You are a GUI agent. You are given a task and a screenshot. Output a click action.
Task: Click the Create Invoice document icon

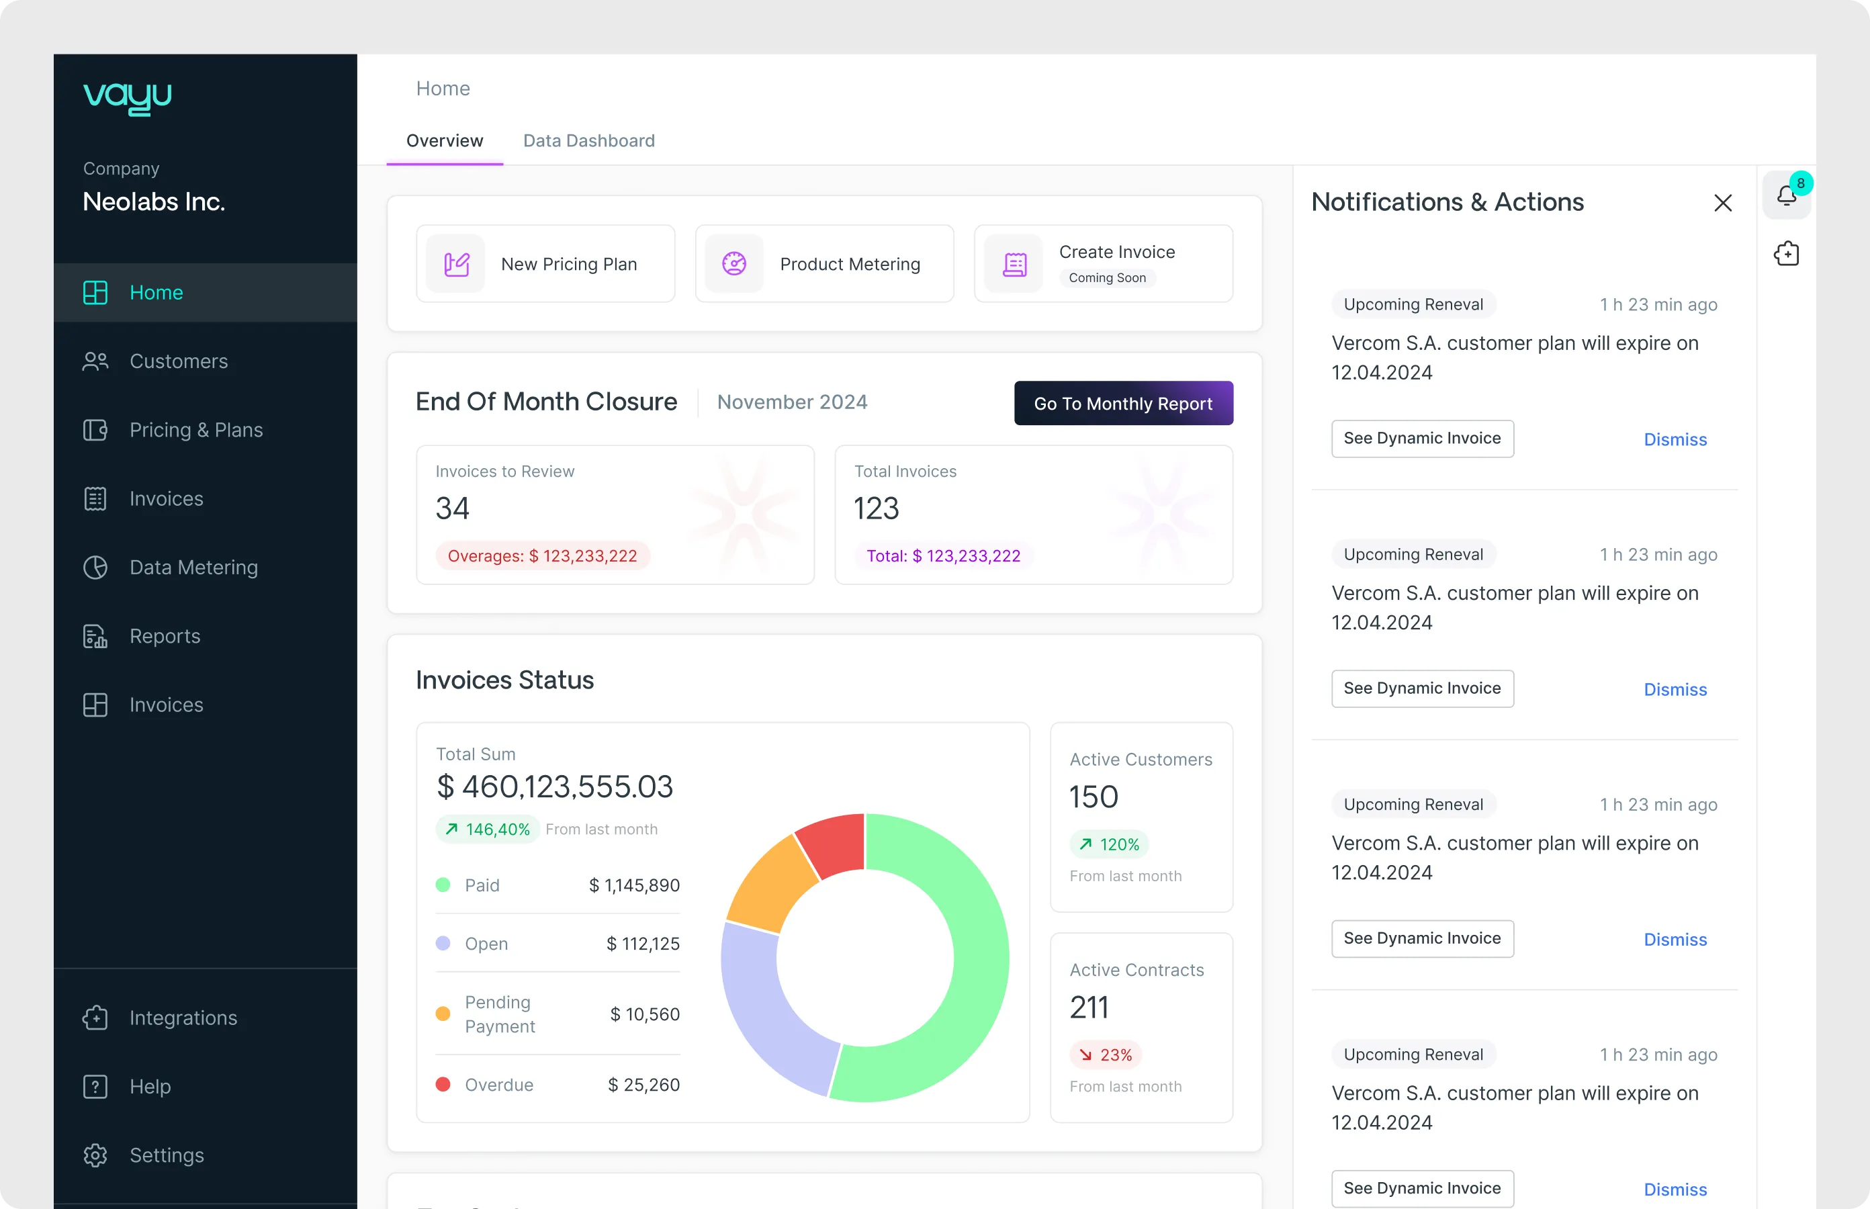(x=1014, y=265)
